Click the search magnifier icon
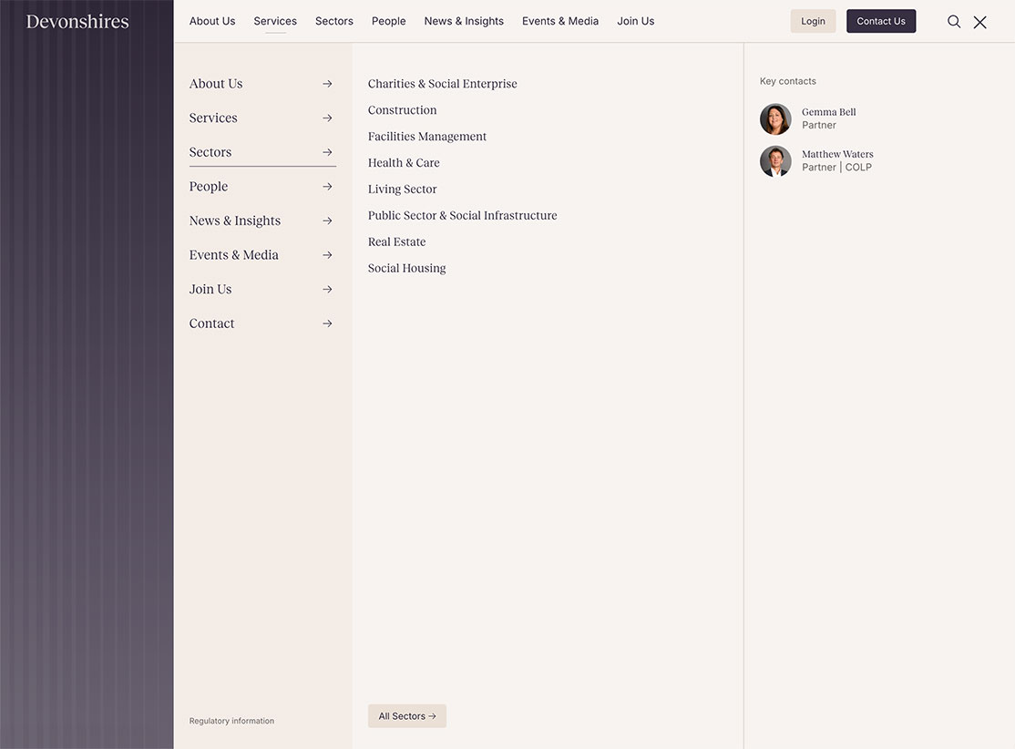 (x=954, y=22)
